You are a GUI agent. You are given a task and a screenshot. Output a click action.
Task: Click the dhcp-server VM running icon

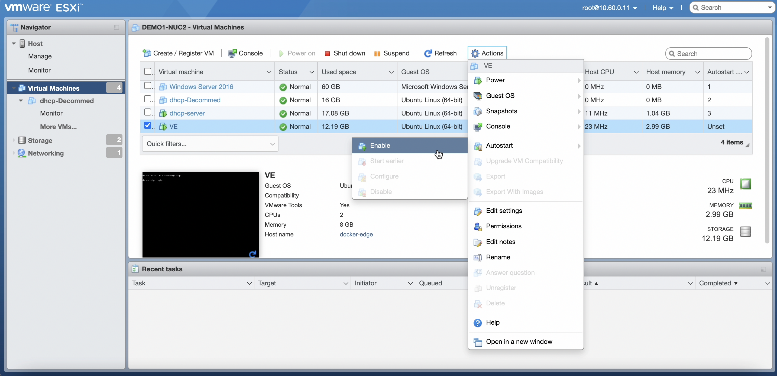coord(163,113)
